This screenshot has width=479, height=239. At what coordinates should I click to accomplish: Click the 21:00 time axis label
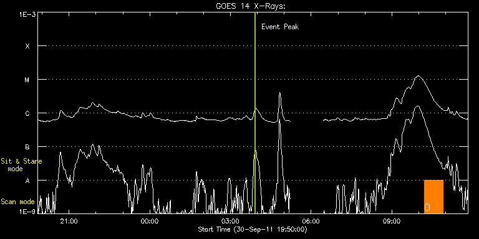click(x=69, y=222)
